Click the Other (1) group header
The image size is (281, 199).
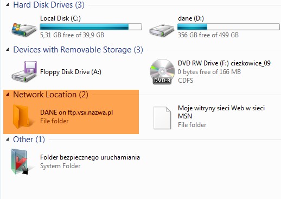click(29, 140)
